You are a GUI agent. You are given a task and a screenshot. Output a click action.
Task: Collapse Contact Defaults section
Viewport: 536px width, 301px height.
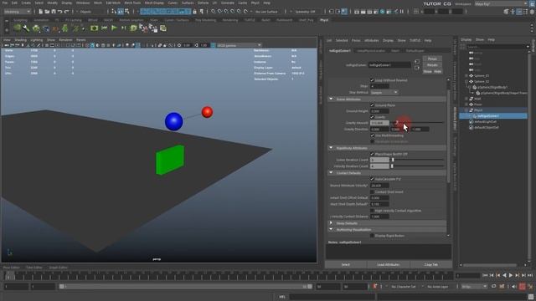[331, 173]
